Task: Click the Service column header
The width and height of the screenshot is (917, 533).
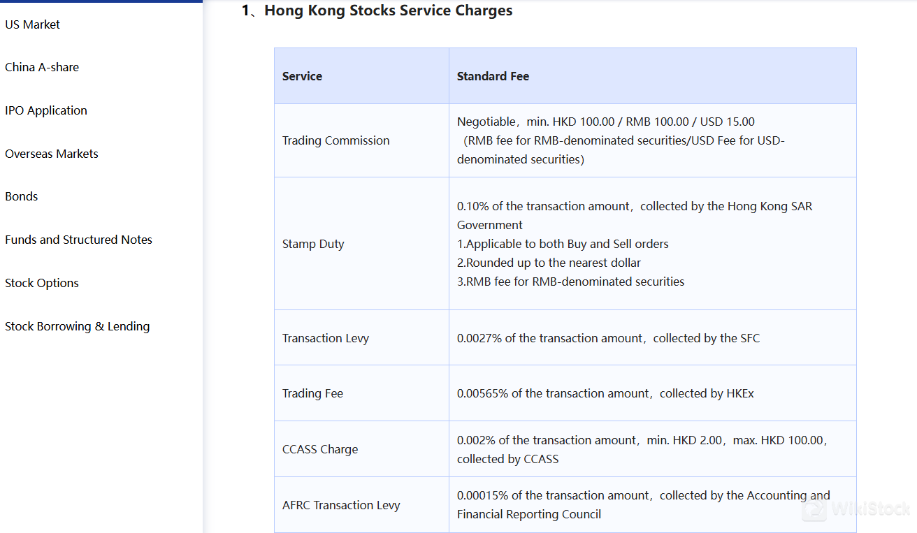Action: 302,76
